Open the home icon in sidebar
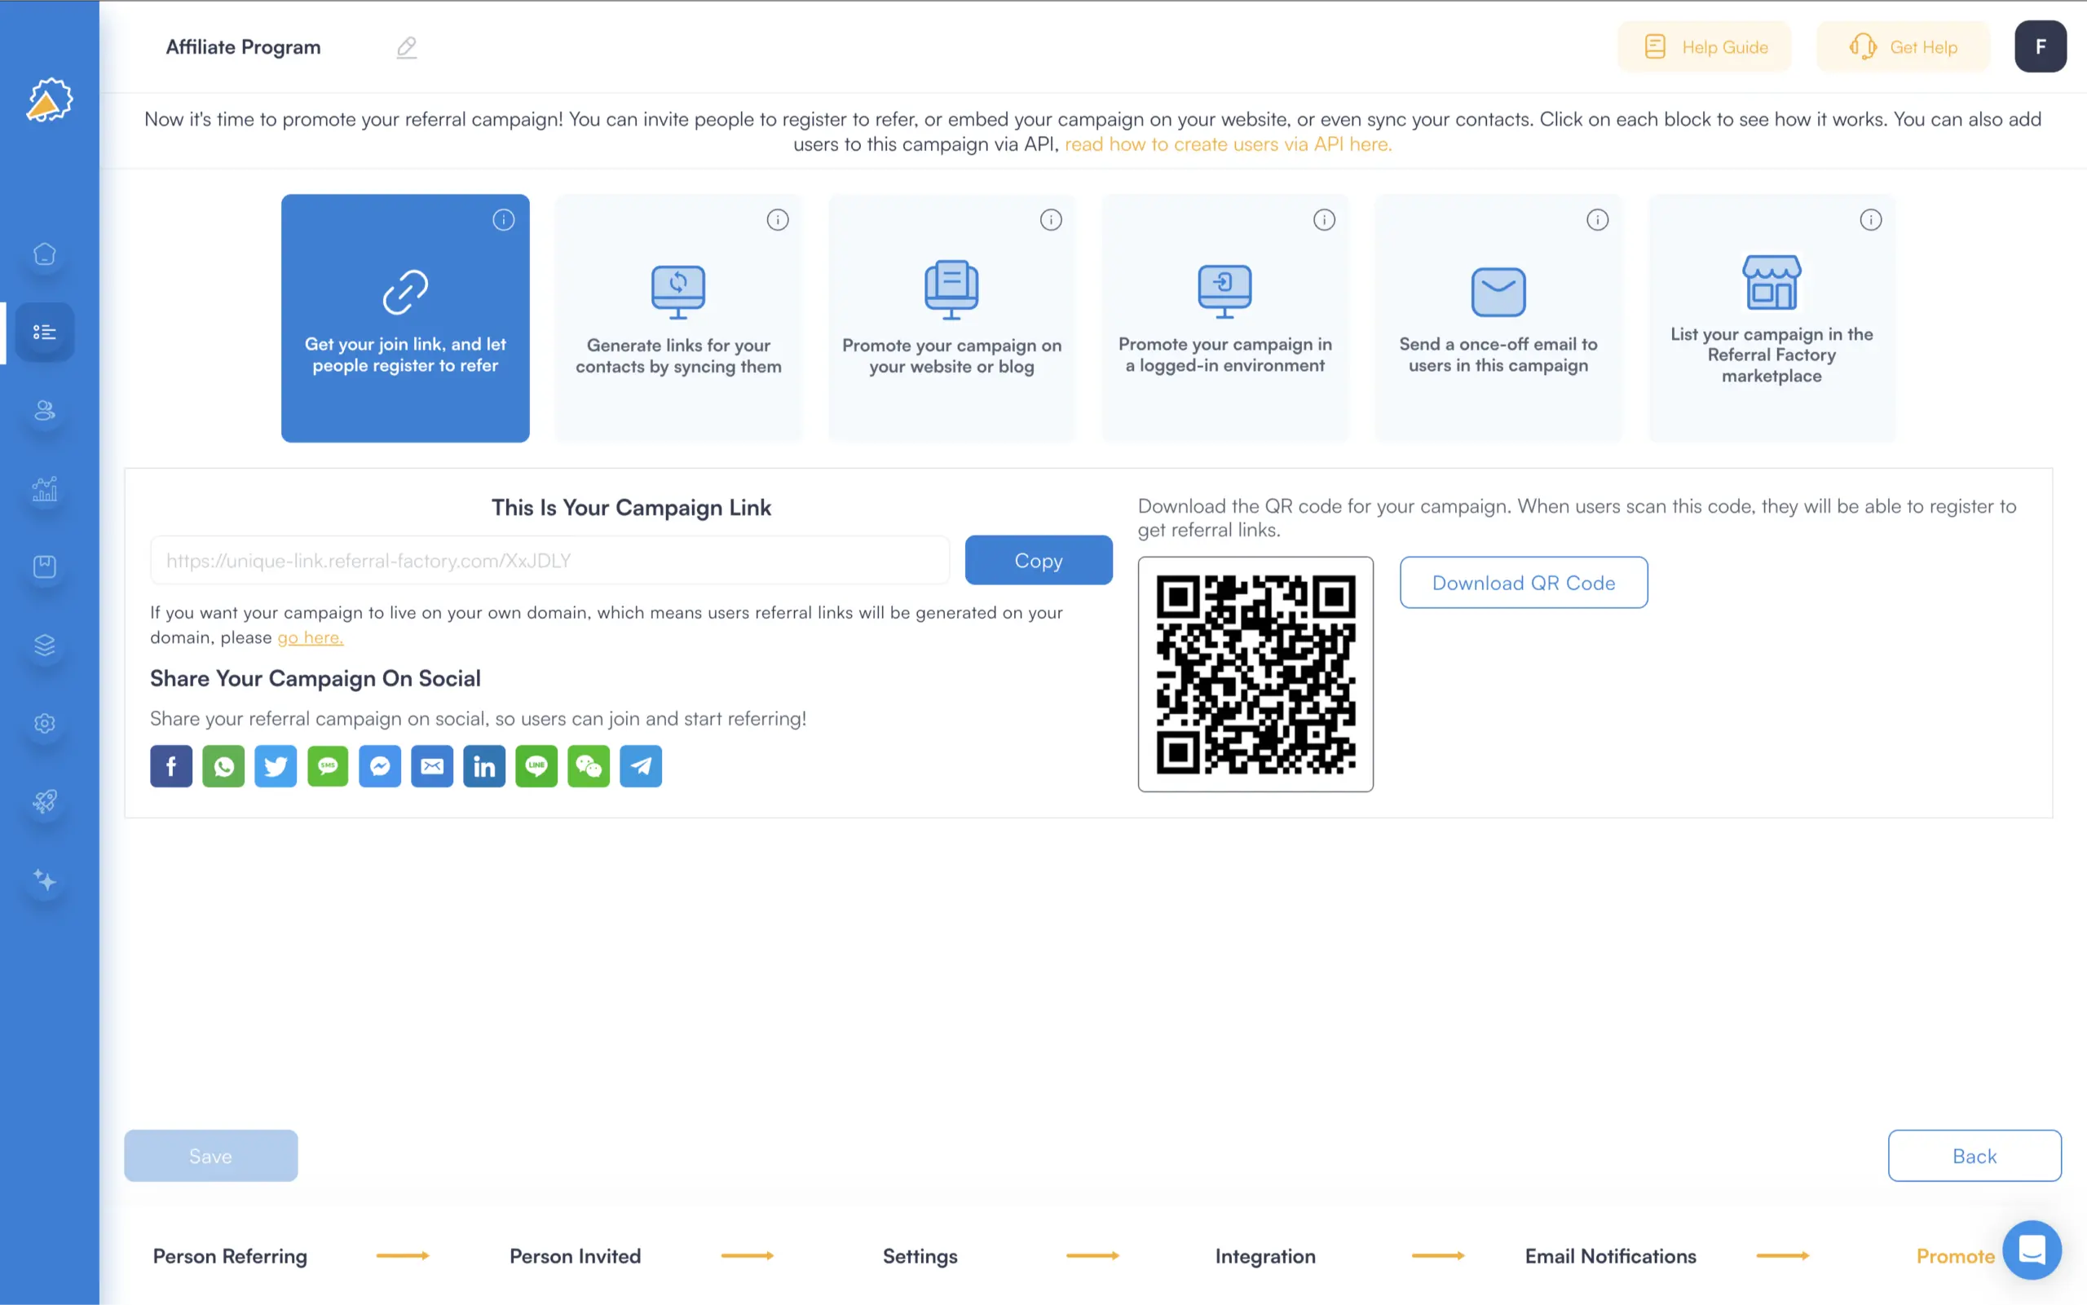Viewport: 2087px width, 1305px height. tap(45, 254)
